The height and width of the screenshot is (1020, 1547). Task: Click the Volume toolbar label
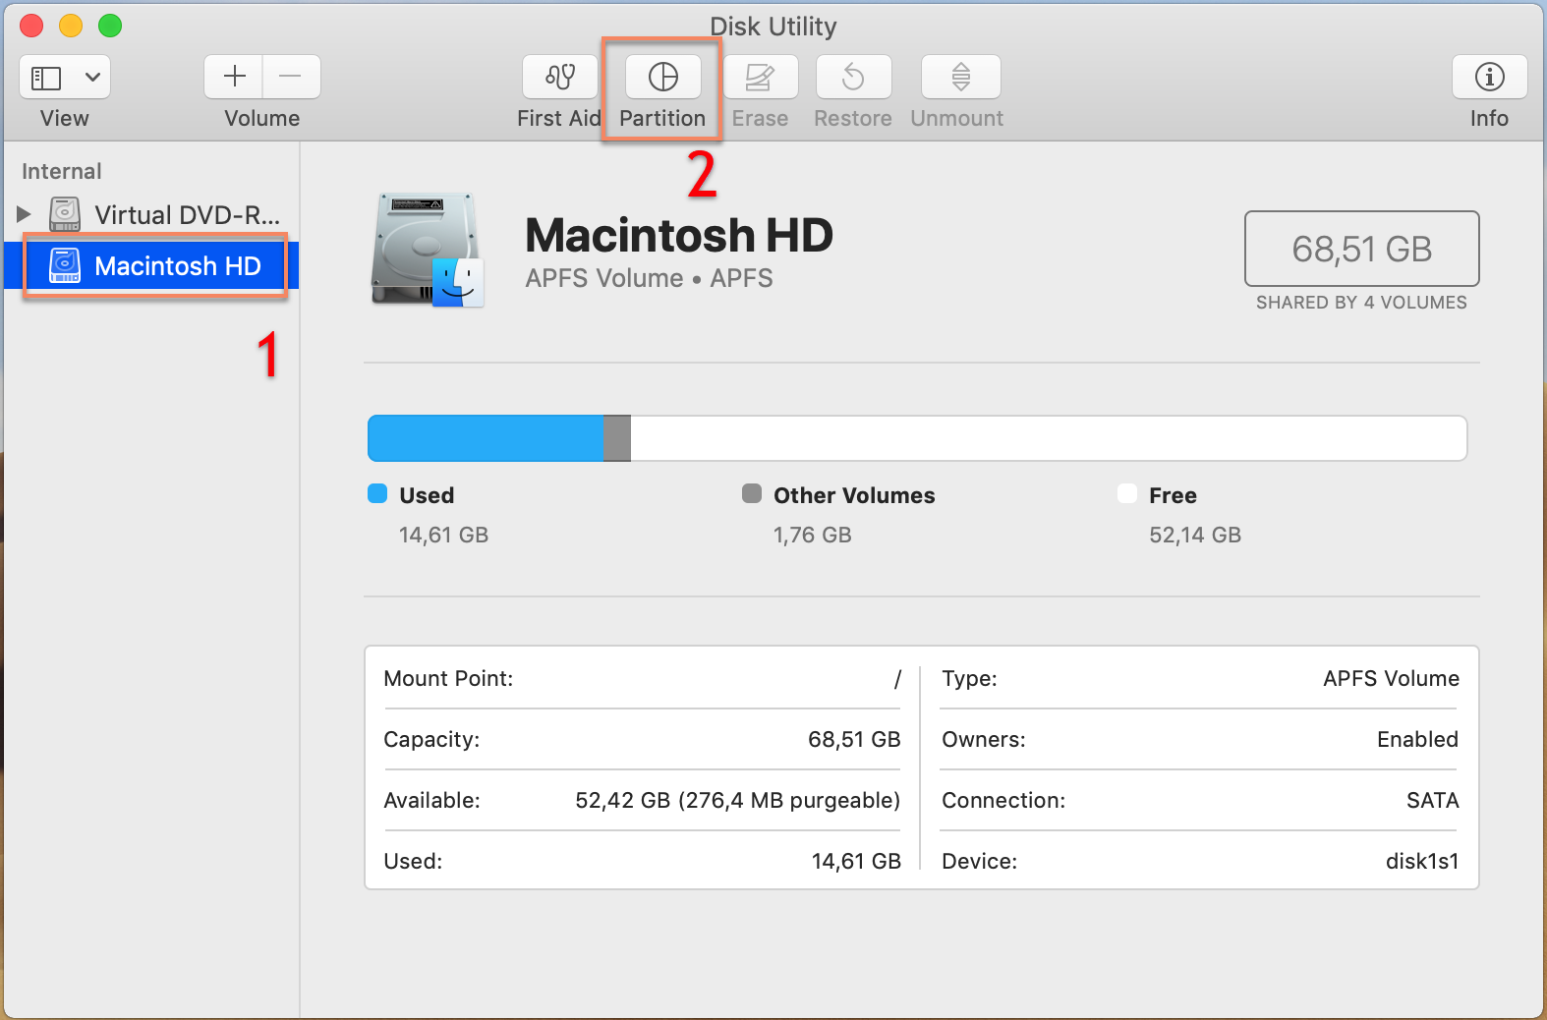pyautogui.click(x=262, y=118)
